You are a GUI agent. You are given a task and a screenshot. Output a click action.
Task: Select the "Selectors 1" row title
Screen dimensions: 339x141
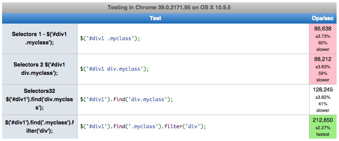39,38
